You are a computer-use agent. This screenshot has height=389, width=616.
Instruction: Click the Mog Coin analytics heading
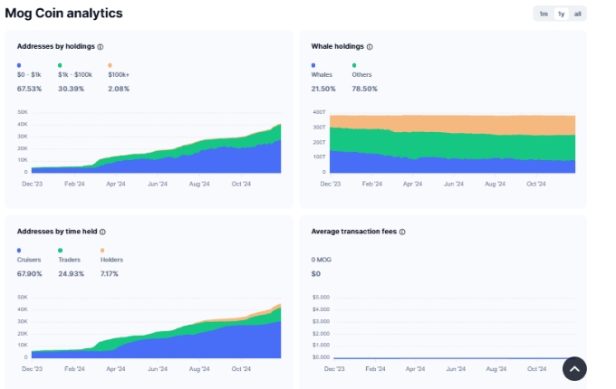point(63,14)
